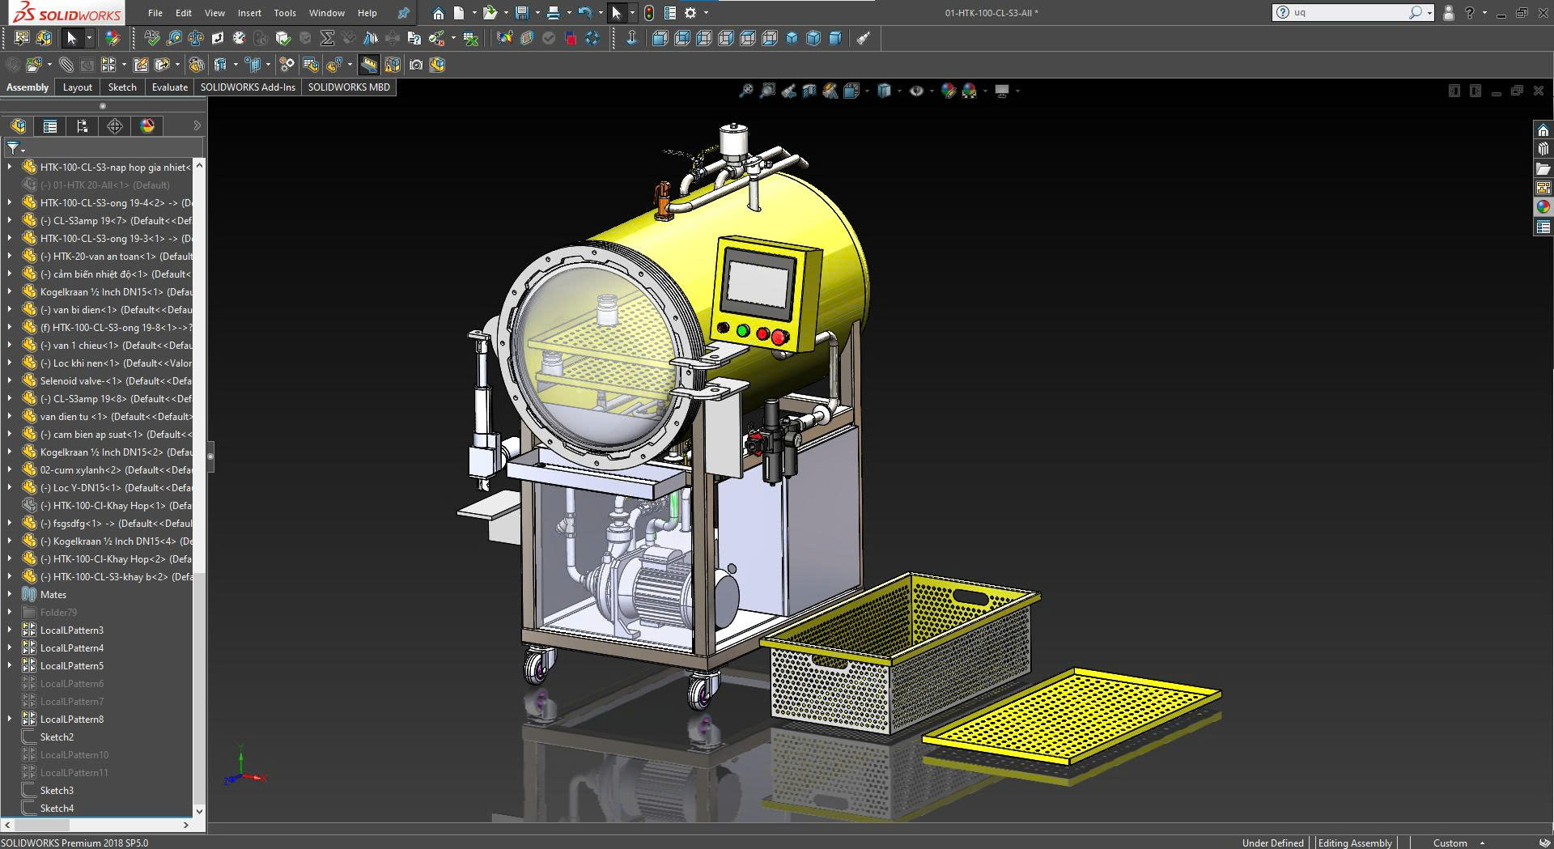Open the feature tree filter dropdown
This screenshot has height=849, width=1554.
tap(15, 148)
